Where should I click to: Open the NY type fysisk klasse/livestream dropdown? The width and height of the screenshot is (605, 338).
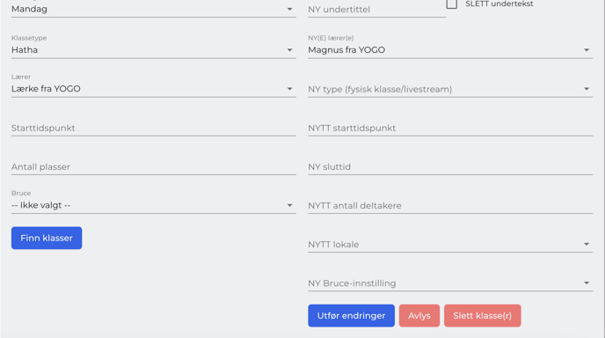click(450, 89)
